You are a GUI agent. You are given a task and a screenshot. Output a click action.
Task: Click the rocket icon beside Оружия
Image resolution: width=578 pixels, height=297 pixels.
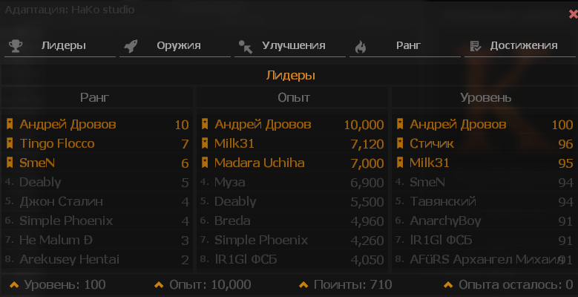pos(131,46)
